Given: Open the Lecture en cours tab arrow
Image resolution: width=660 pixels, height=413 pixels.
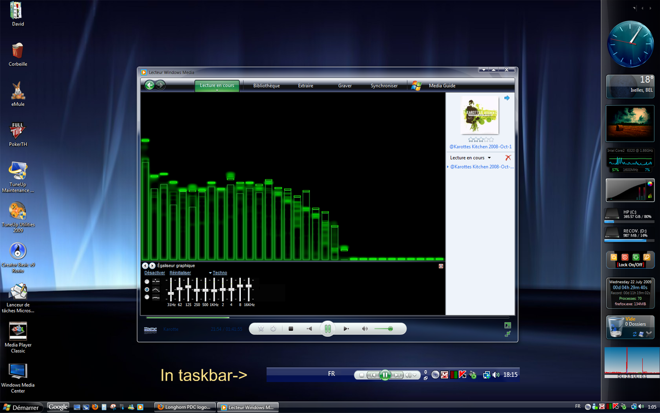Looking at the screenshot, I should (x=217, y=90).
